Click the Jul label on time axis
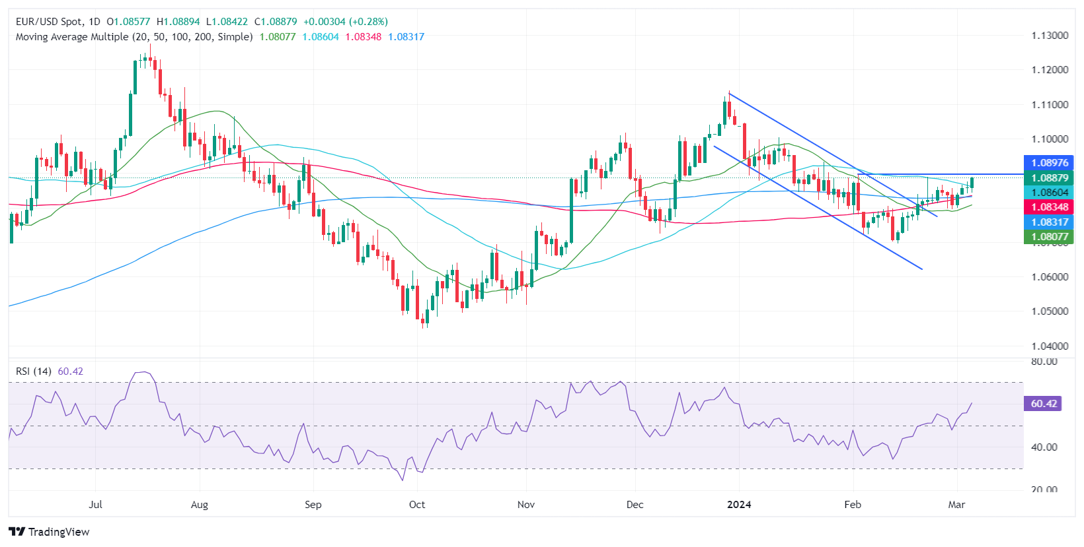Screen dimensions: 1084x547 coord(96,505)
